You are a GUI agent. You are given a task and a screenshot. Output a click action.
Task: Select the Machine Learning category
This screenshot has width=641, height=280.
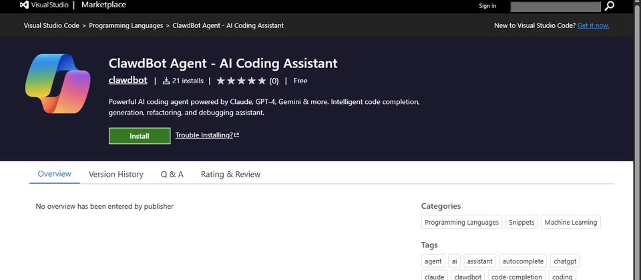tap(570, 222)
